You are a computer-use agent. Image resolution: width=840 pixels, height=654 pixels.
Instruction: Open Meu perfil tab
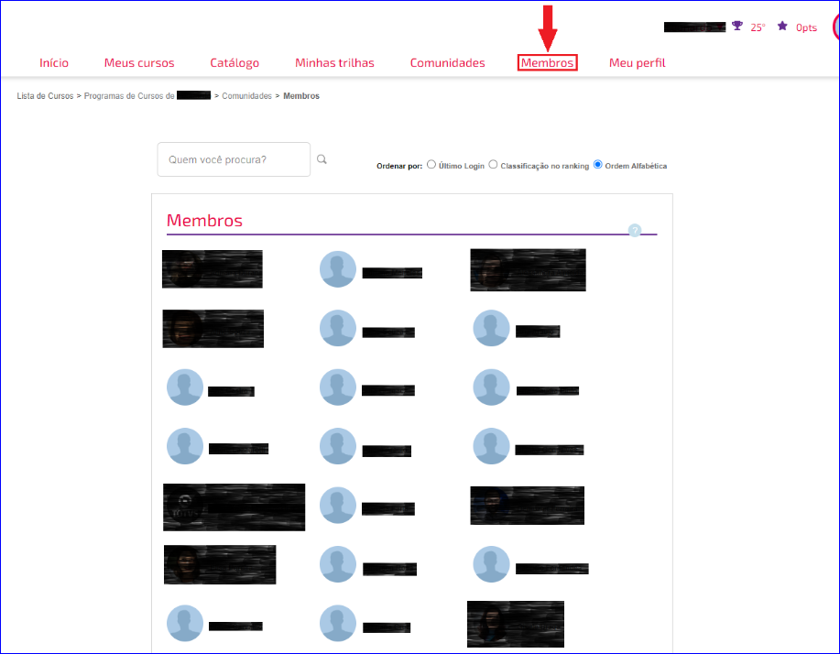[638, 62]
